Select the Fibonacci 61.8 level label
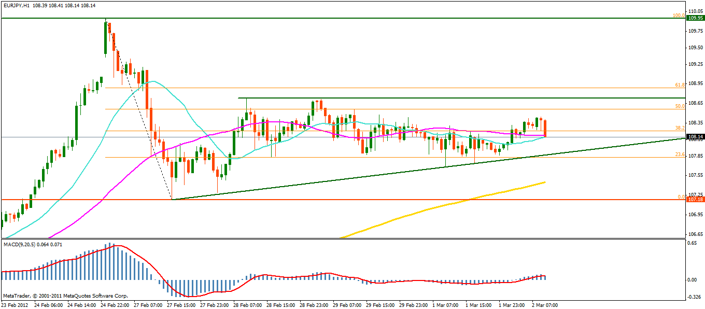 click(680, 85)
